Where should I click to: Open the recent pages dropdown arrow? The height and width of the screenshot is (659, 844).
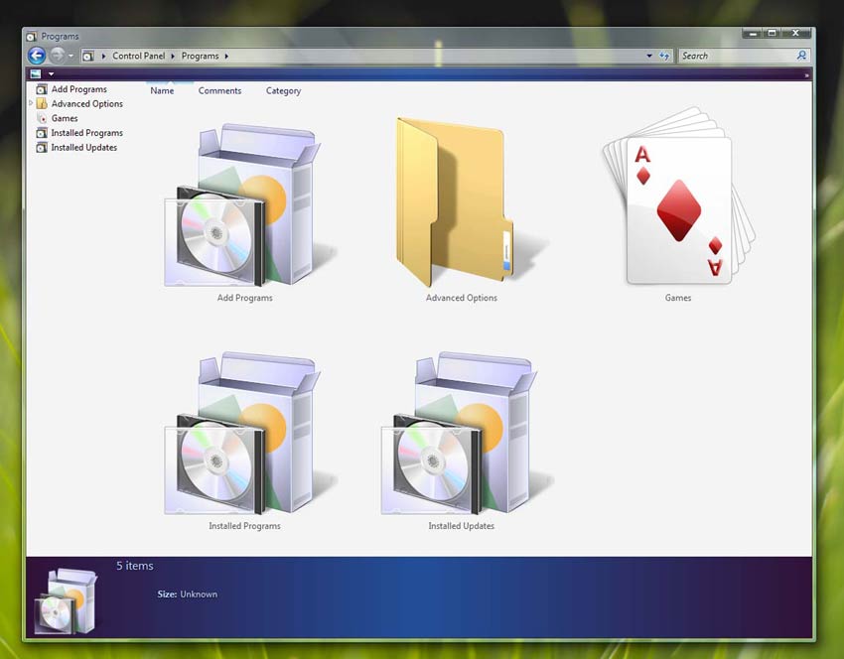[71, 56]
